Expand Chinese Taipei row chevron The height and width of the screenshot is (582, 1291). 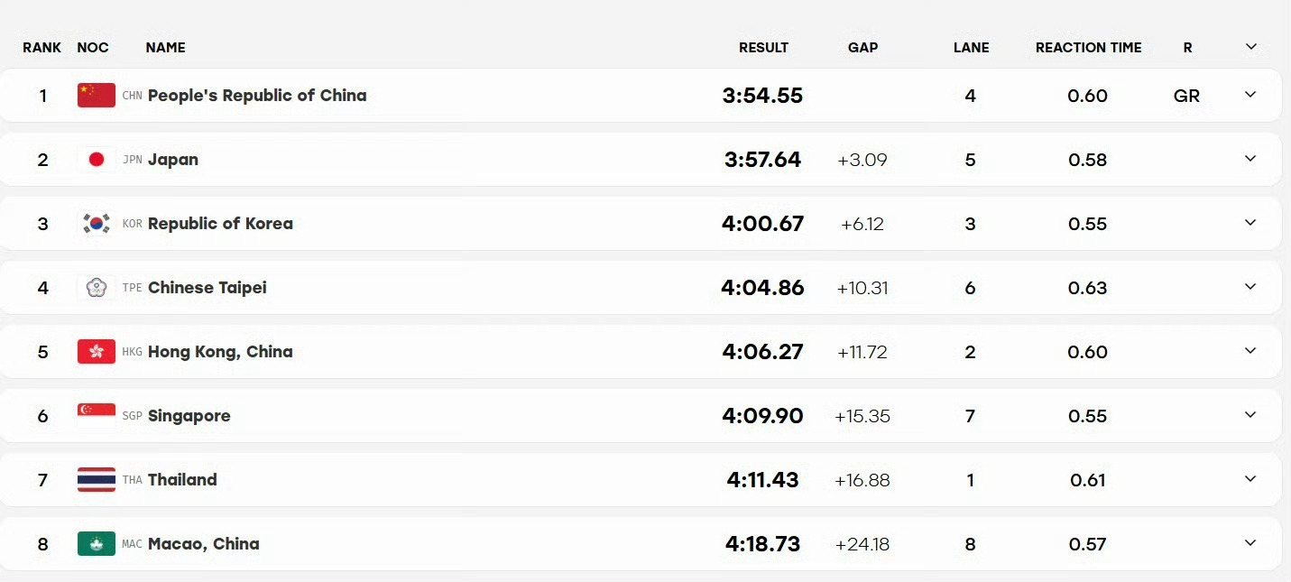(1250, 287)
